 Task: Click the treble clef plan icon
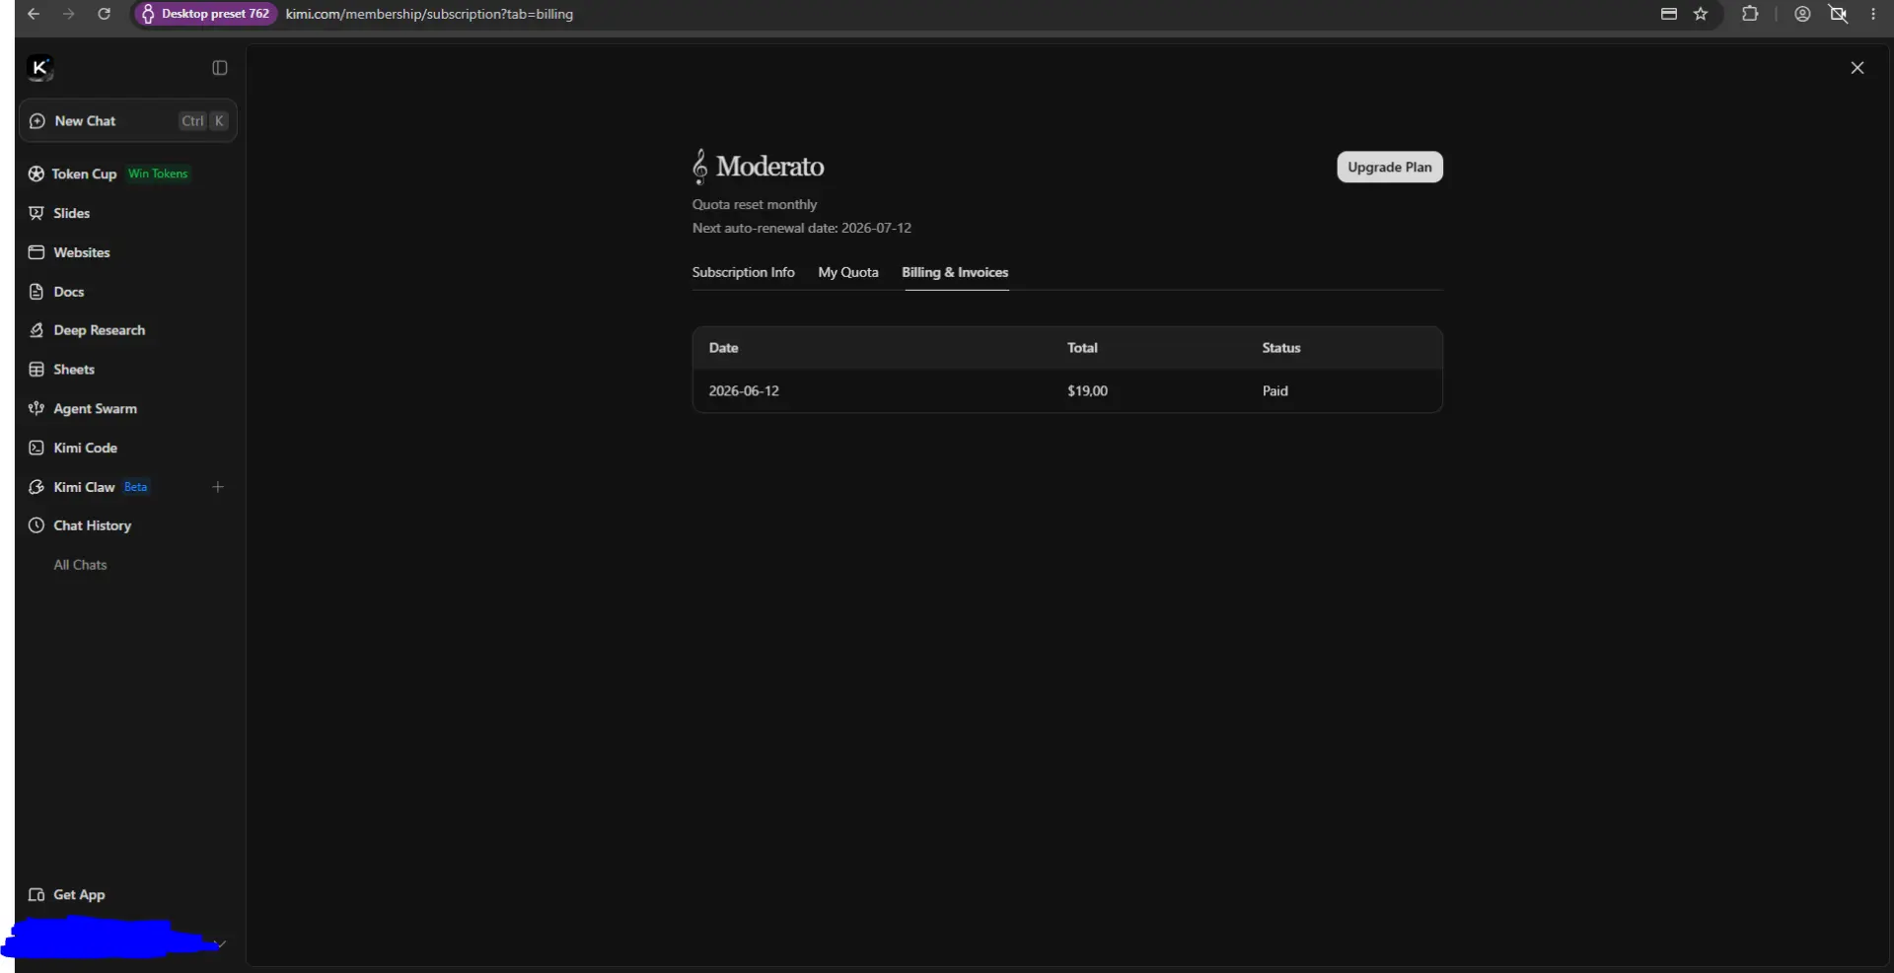click(x=699, y=167)
